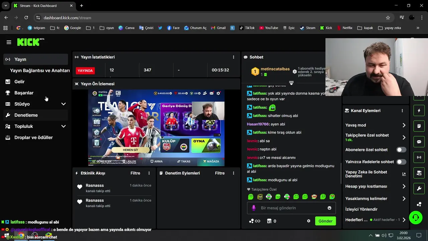Open Droplar ve ödüller in sidebar
Screen dimensions: 428x241
click(35, 138)
